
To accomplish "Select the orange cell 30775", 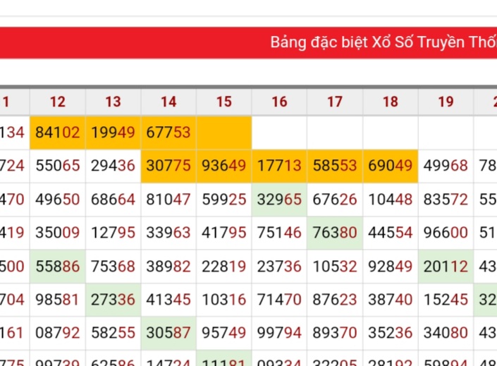I will (x=168, y=166).
